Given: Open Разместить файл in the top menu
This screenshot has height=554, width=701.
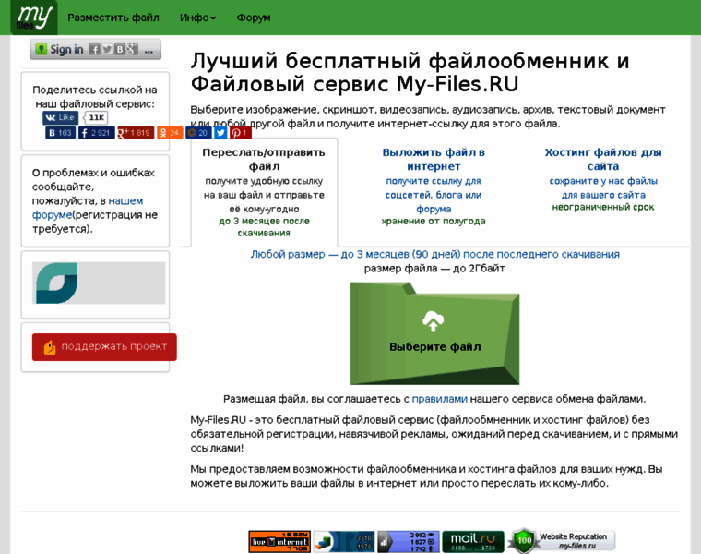Looking at the screenshot, I should 113,18.
